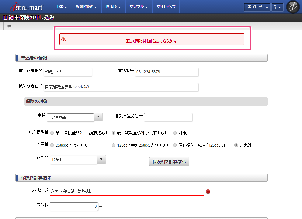Viewport: 302px width, 219px height.
Task: Expand the 保険期間 dropdown arrow
Action: tap(101, 159)
